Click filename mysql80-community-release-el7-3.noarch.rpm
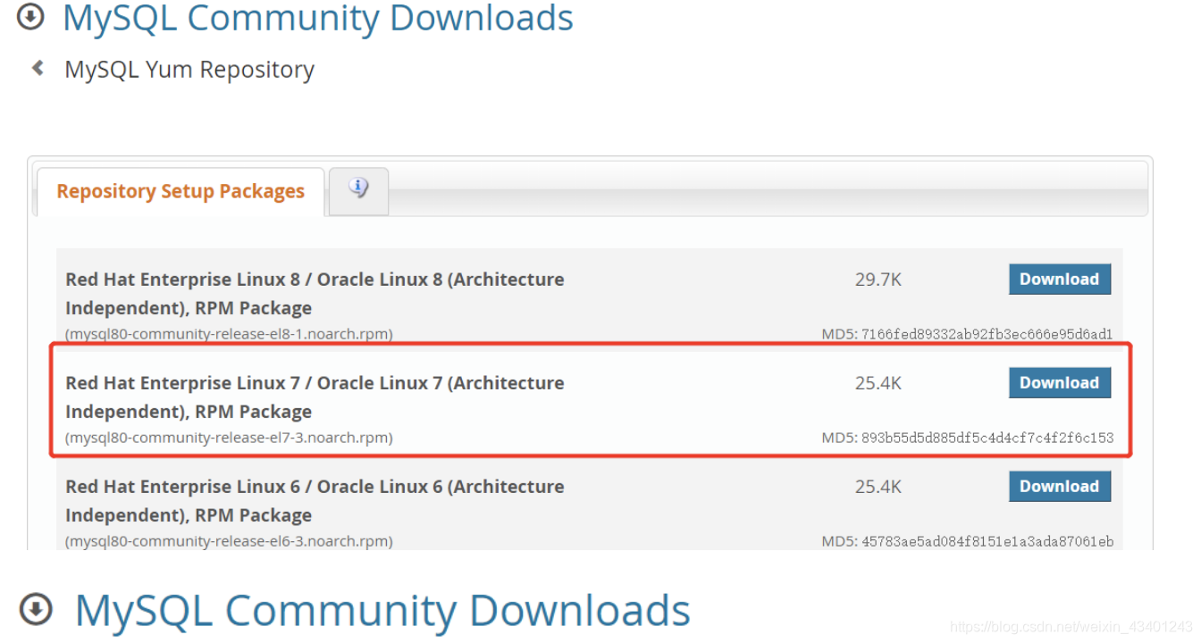 point(229,438)
